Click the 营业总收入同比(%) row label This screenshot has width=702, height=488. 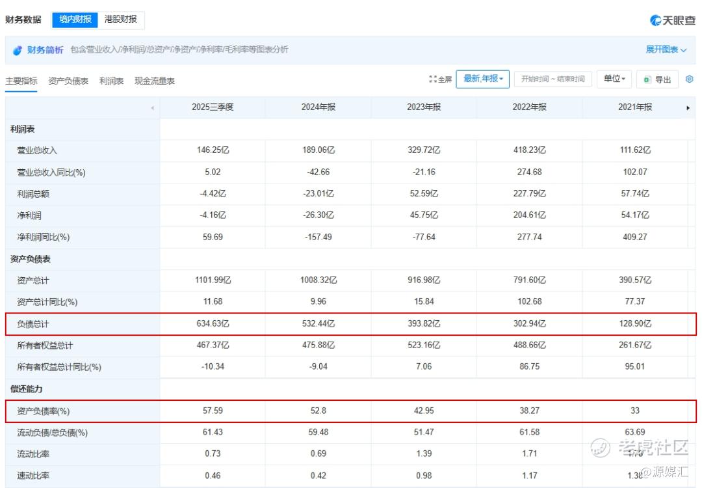(51, 172)
